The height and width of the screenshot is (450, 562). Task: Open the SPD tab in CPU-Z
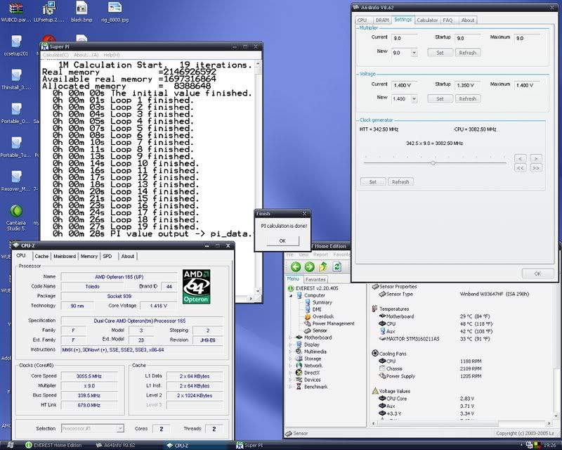[x=107, y=256]
